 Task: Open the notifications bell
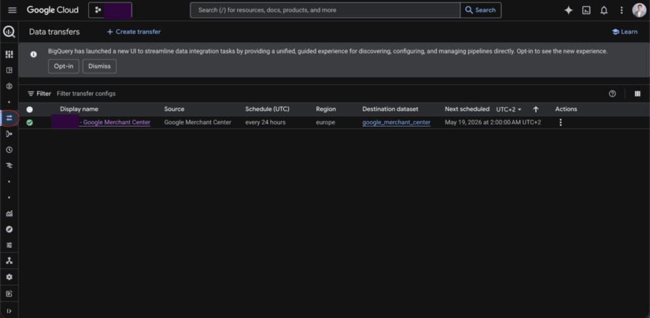pyautogui.click(x=604, y=10)
